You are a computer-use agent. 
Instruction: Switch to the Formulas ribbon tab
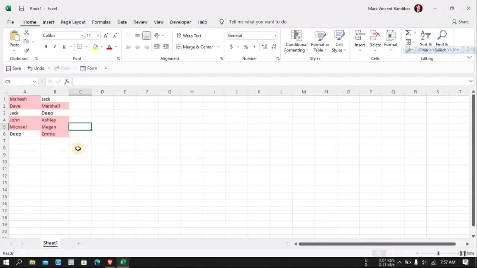101,22
